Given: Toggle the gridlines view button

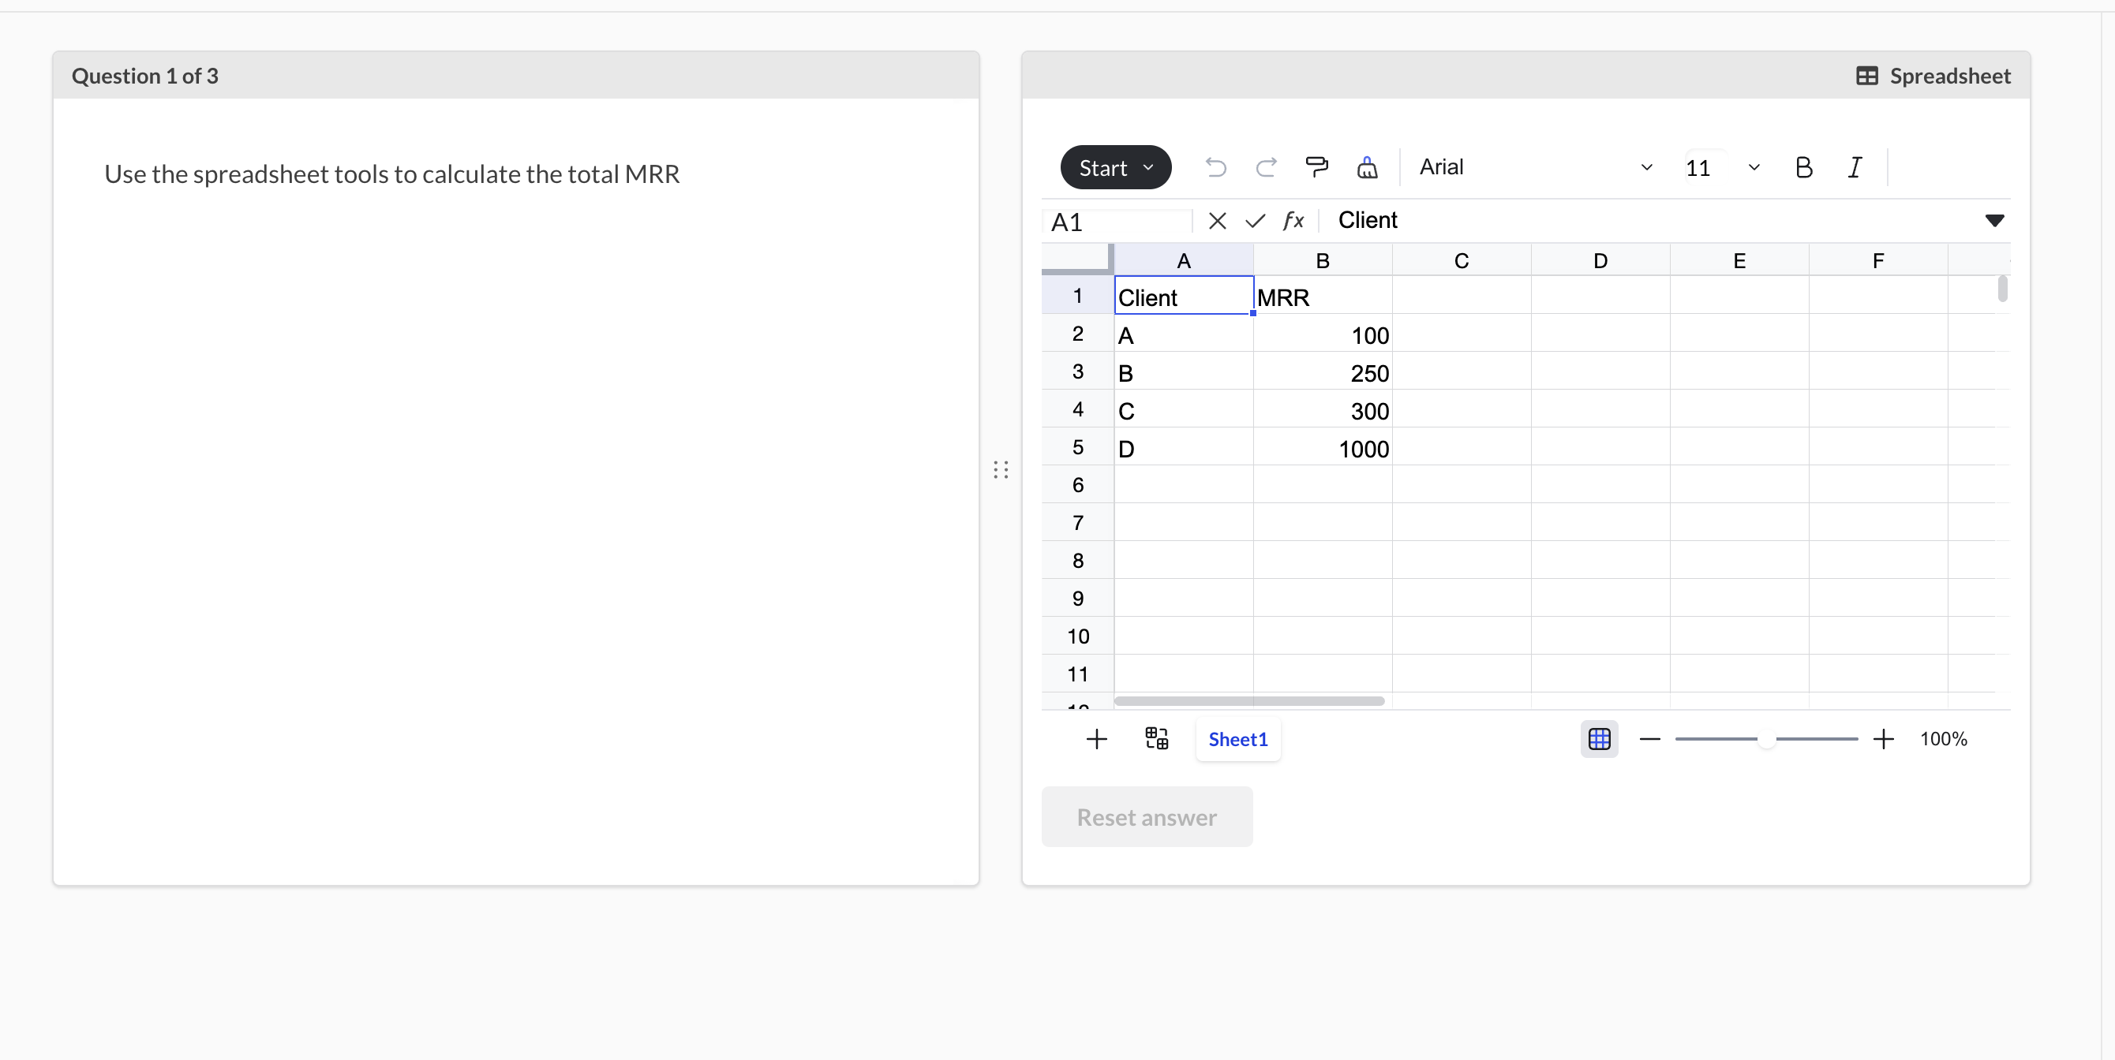Looking at the screenshot, I should (x=1599, y=739).
